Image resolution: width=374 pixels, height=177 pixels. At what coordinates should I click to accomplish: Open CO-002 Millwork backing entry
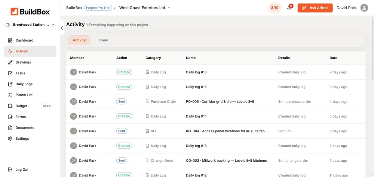coord(226,161)
